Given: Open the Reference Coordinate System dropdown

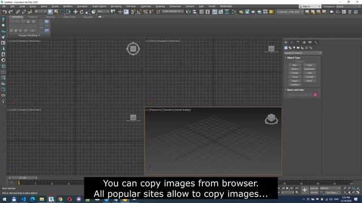Looking at the screenshot, I should coord(103,11).
